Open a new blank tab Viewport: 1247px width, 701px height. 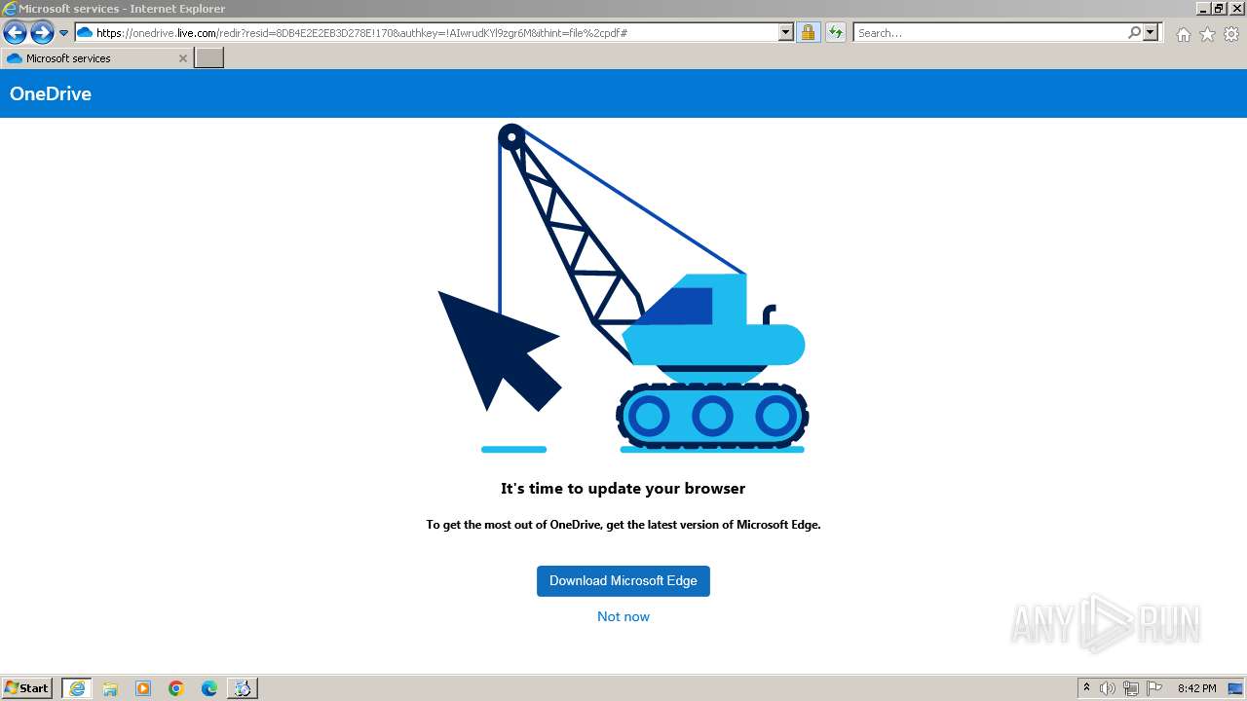209,58
